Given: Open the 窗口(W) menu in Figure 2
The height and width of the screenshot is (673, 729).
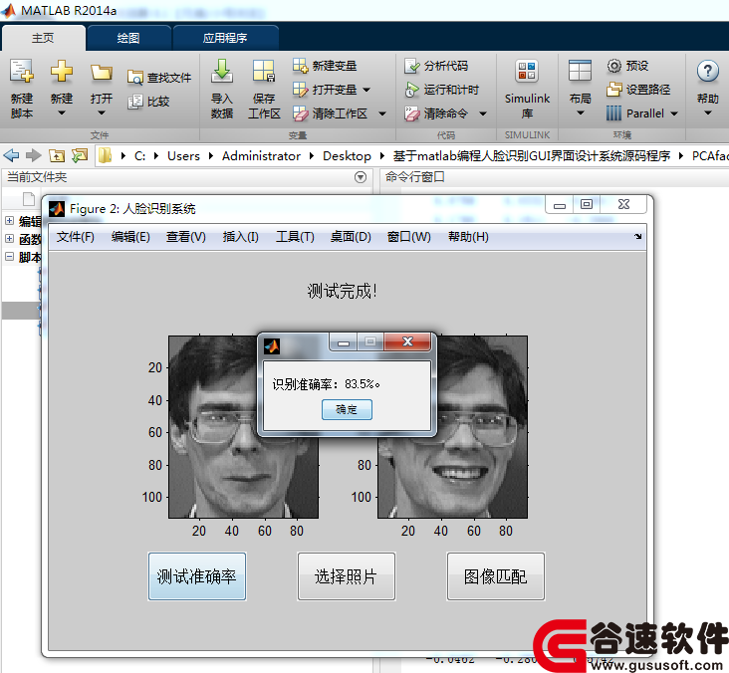Looking at the screenshot, I should coord(408,237).
